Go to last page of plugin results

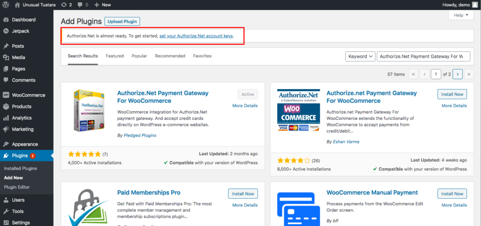coord(469,74)
